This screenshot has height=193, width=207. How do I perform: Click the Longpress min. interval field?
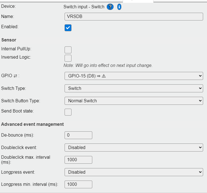point(78,184)
